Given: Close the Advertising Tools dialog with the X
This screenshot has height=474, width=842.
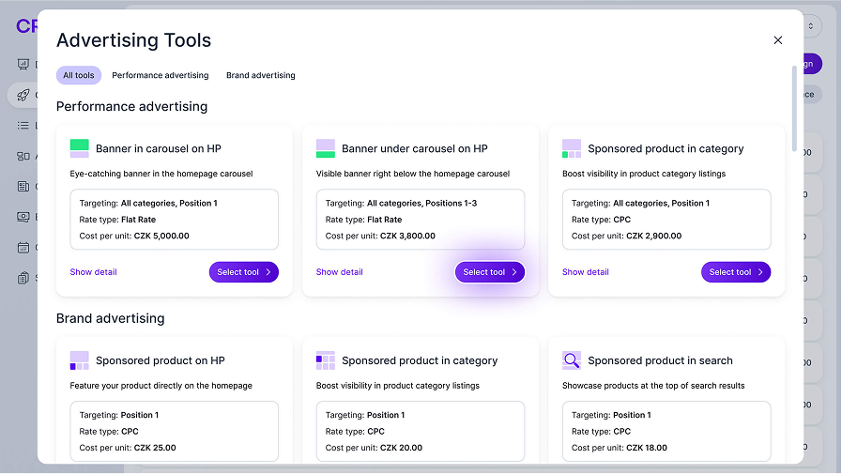Looking at the screenshot, I should point(777,40).
